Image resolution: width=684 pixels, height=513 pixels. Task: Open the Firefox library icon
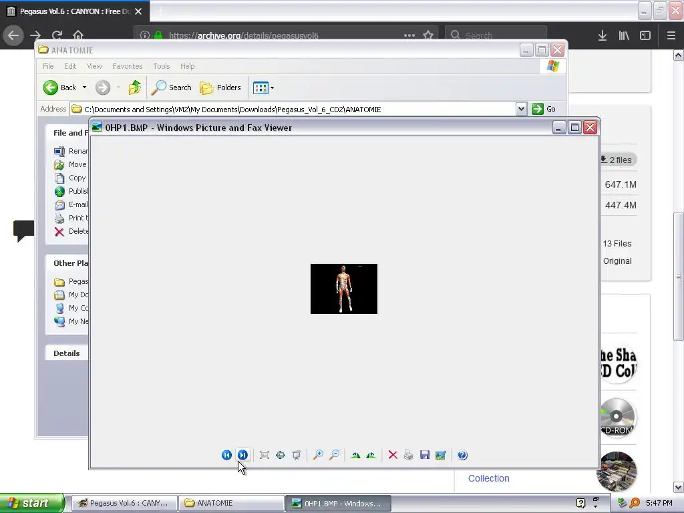(x=624, y=35)
